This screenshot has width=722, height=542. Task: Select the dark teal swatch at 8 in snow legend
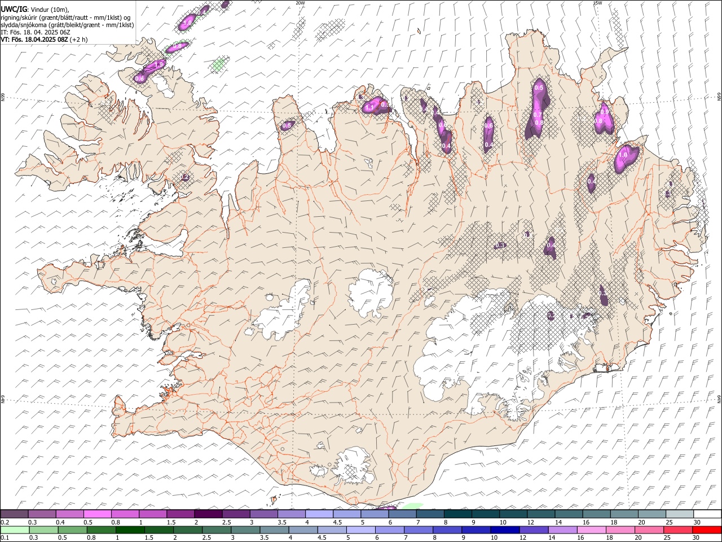point(458,514)
